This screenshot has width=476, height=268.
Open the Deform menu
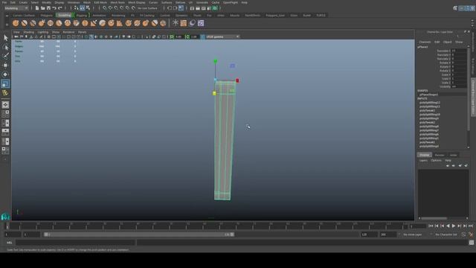click(180, 2)
